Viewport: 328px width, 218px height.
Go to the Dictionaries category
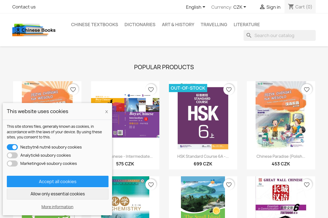click(x=140, y=25)
